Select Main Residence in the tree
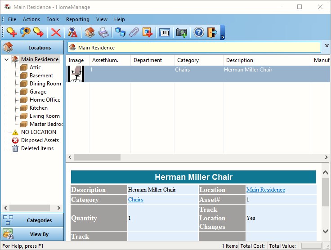This screenshot has height=250, width=331. coord(40,59)
